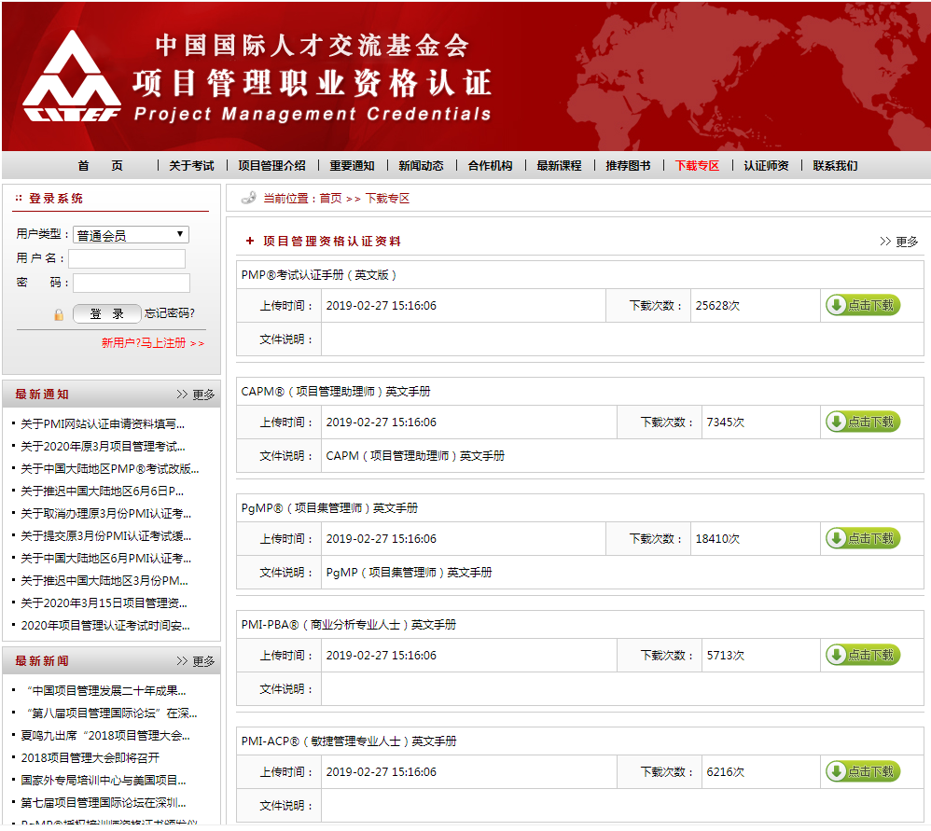
Task: Open 最新课程 menu item
Action: coord(559,166)
